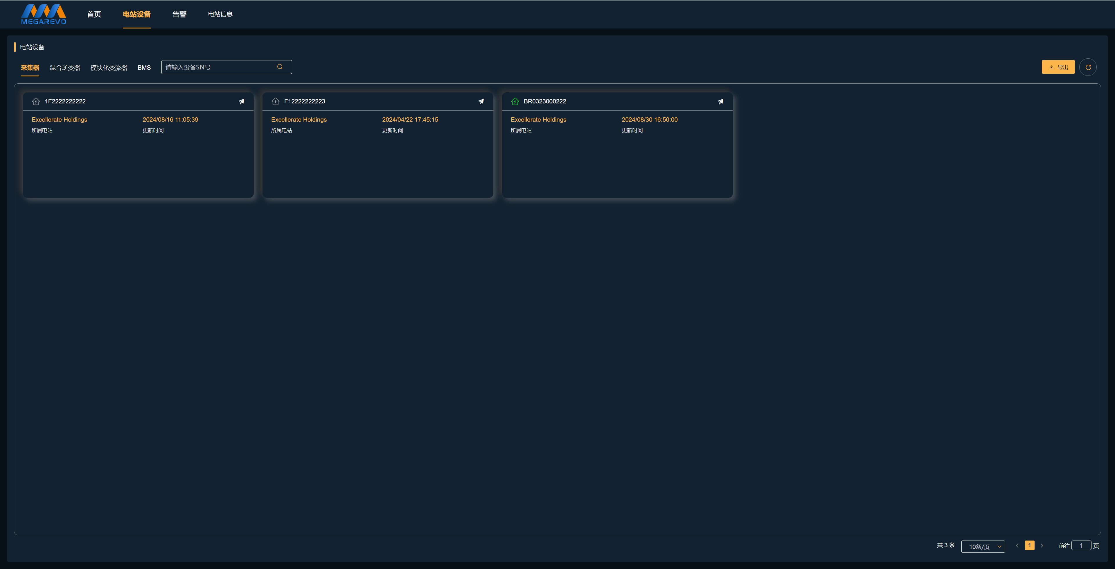Image resolution: width=1115 pixels, height=569 pixels.
Task: Open the 电站信息 station info tab
Action: click(220, 14)
